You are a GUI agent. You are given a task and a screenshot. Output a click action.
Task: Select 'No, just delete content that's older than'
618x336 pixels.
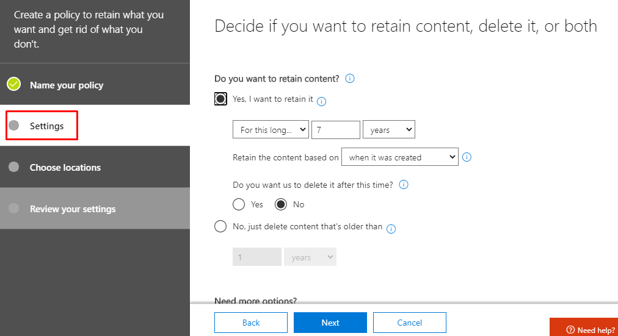[x=220, y=226]
